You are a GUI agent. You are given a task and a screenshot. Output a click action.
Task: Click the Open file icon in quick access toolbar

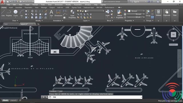[11, 2]
